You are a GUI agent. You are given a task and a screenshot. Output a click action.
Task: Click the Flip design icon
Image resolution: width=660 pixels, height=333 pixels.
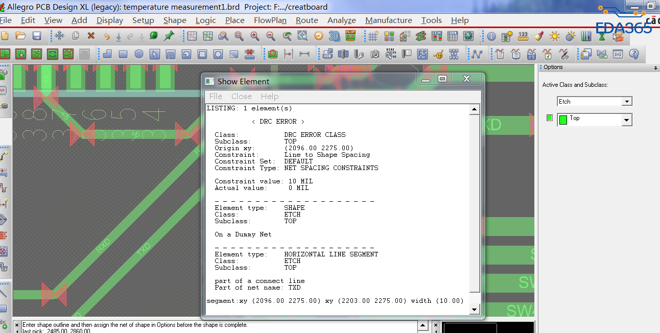point(350,36)
